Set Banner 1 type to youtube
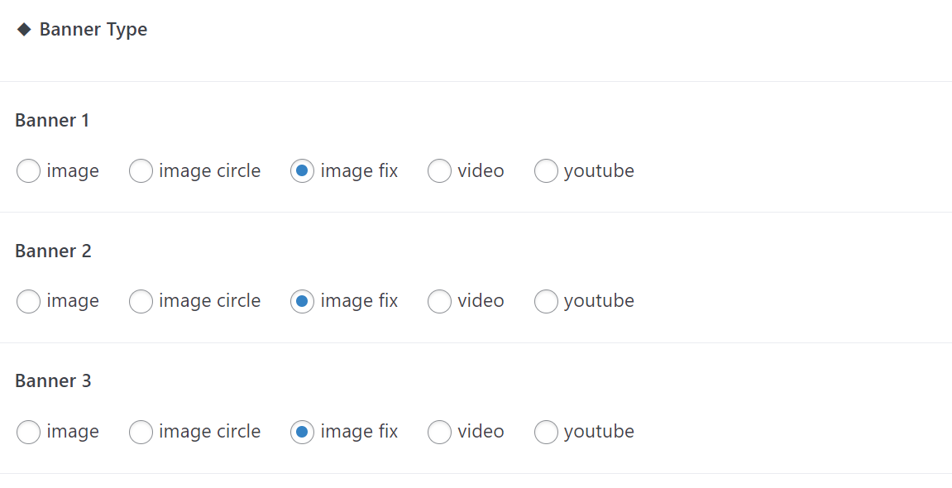 click(546, 171)
